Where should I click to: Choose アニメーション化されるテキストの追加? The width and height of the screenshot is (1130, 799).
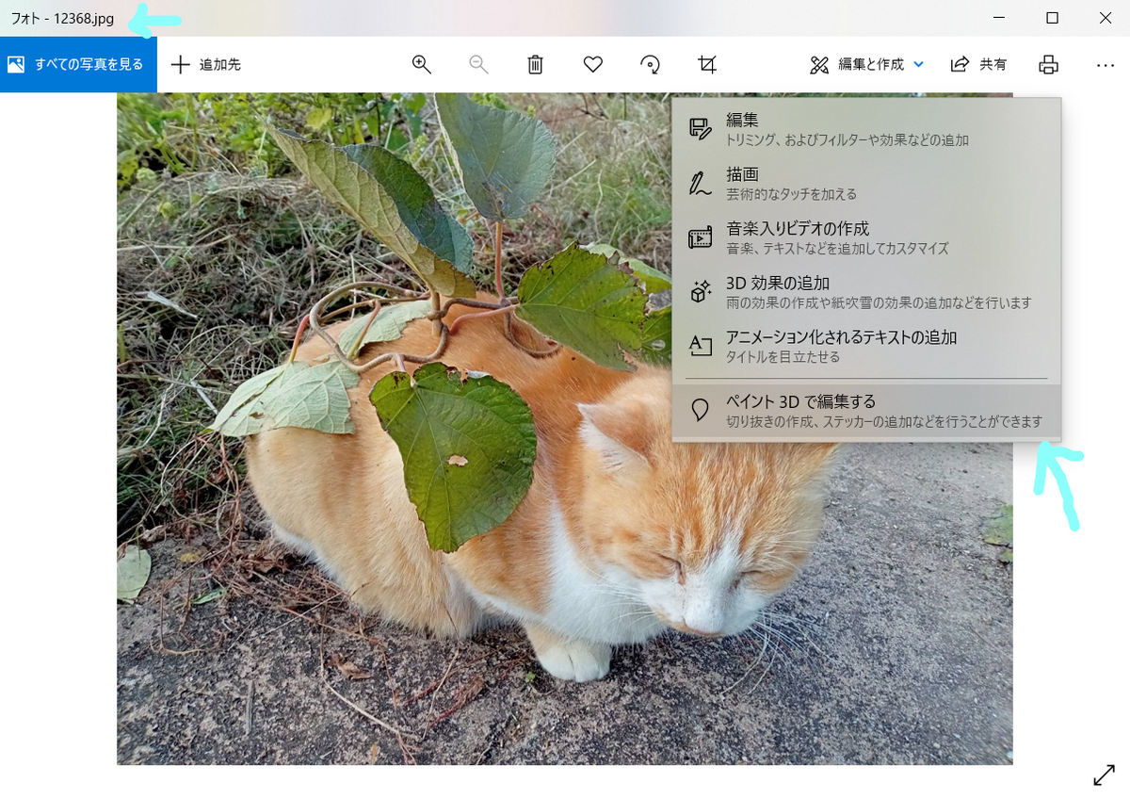[x=866, y=346]
